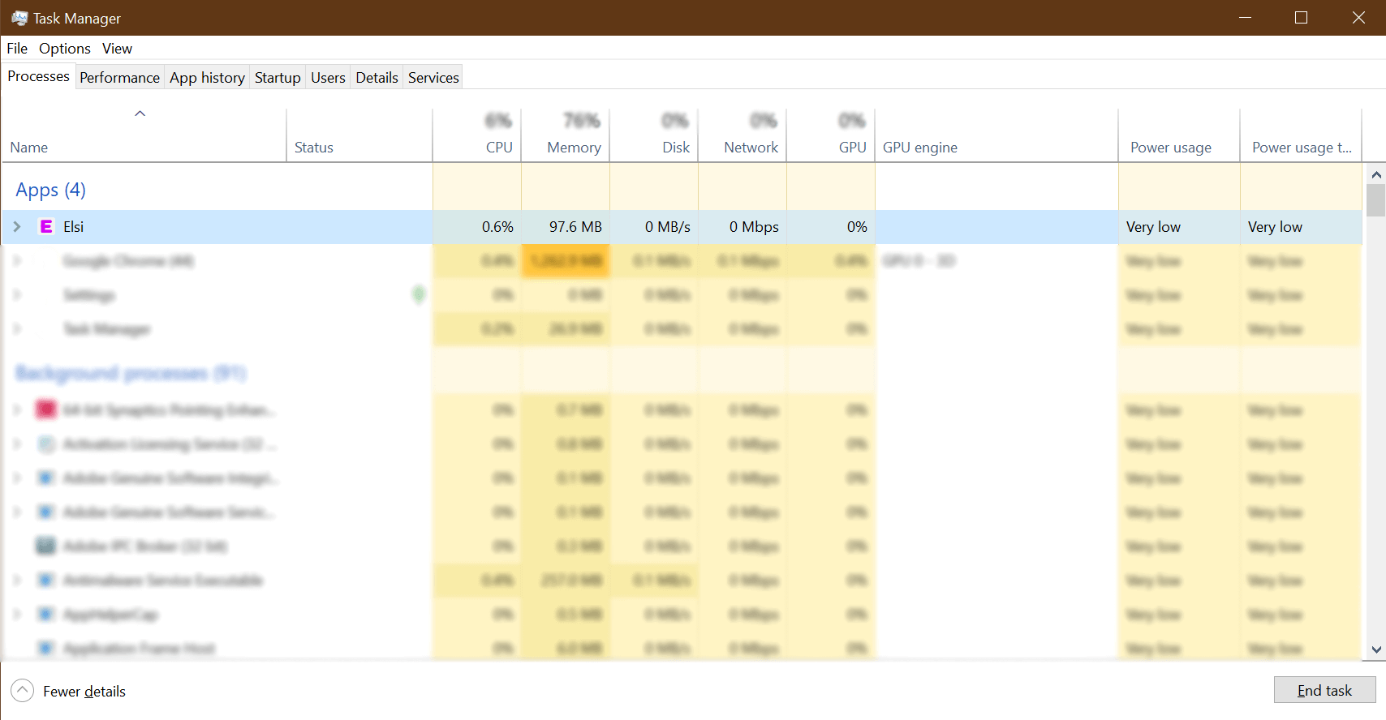Image resolution: width=1386 pixels, height=720 pixels.
Task: Maximize the Task Manager window
Action: (1301, 18)
